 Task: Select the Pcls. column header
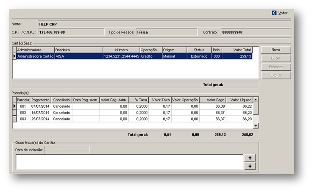pyautogui.click(x=217, y=50)
